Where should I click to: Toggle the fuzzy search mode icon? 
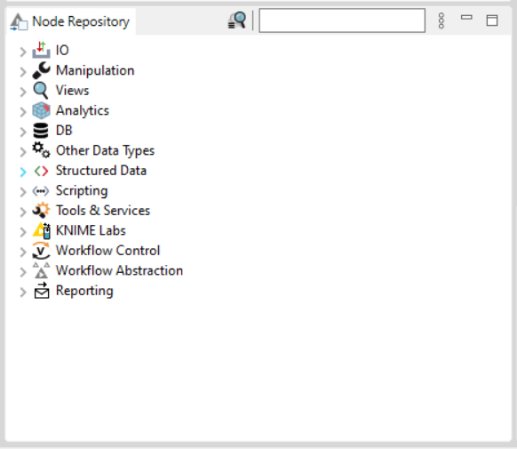[x=237, y=20]
